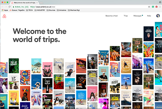Open the High Intensity beach poster
Viewport: 162px width, 109px height.
[70, 85]
